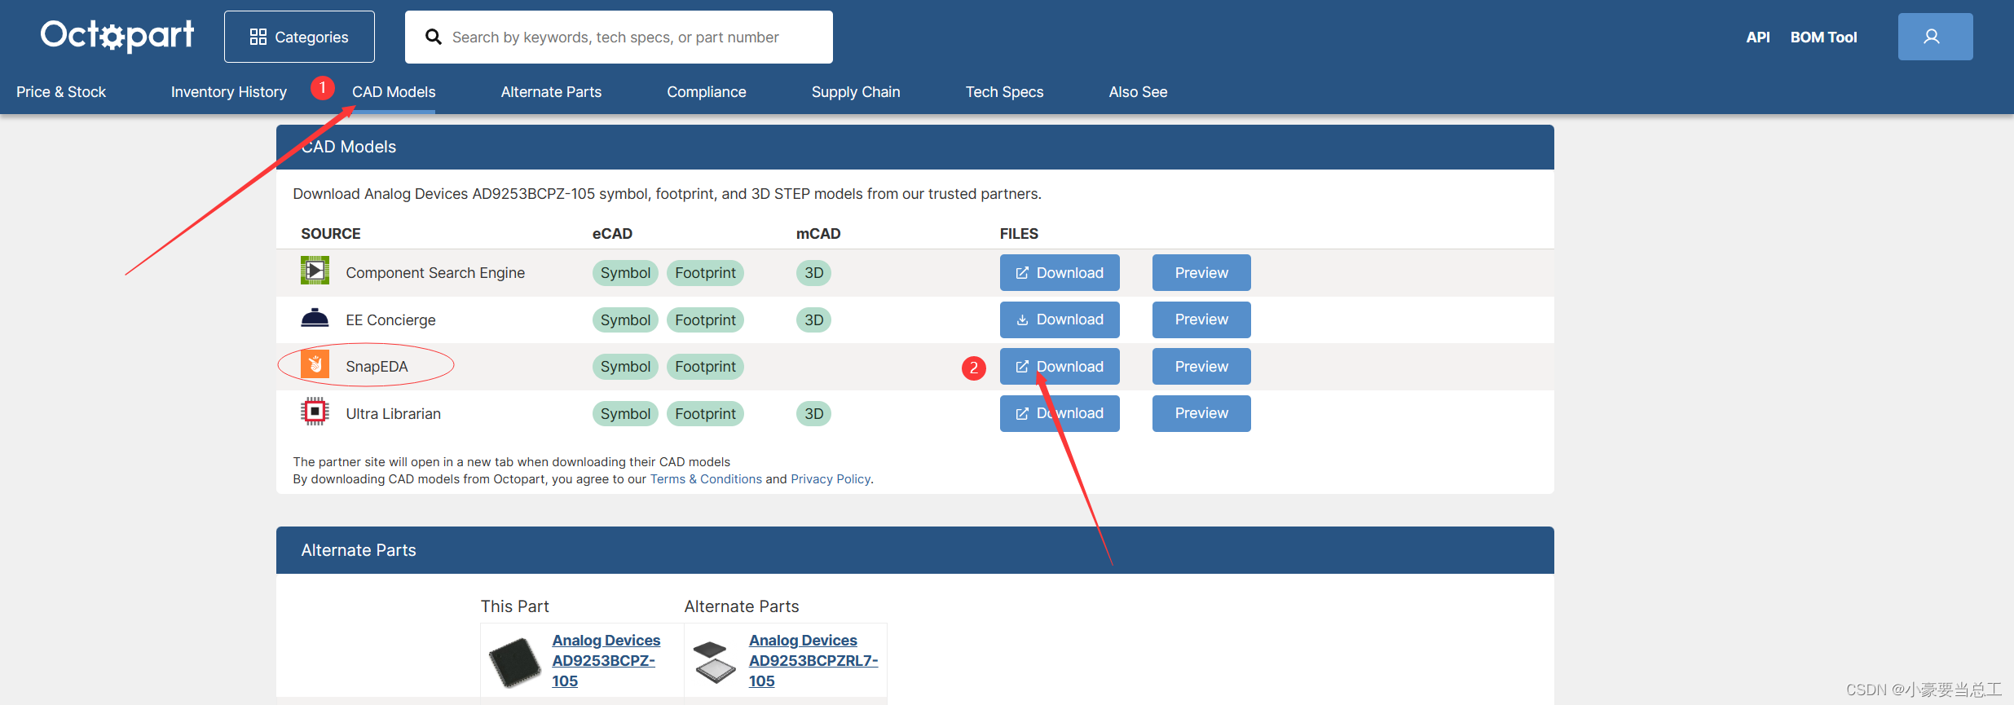Click the Alternate Parts section header
Screen dimensions: 2014x705
tap(914, 550)
